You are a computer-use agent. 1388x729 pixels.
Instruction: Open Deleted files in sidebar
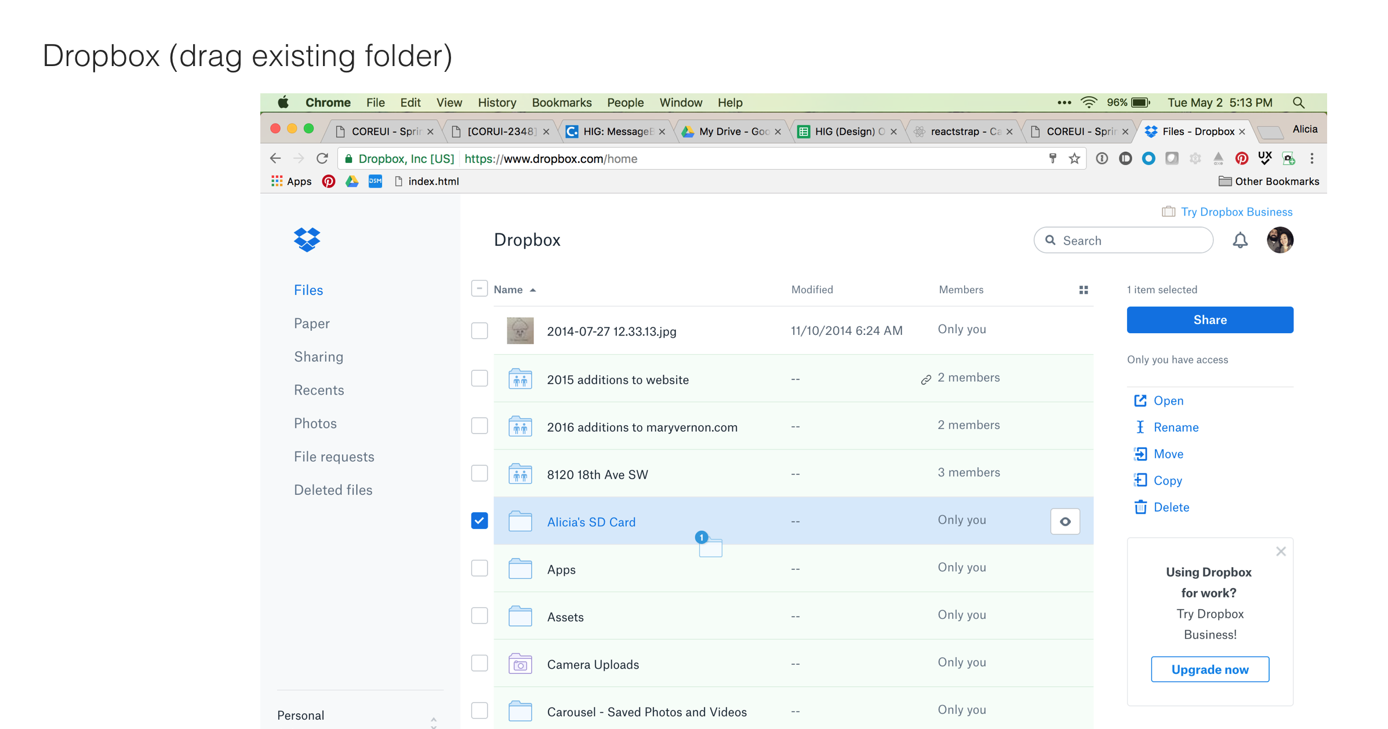(333, 490)
